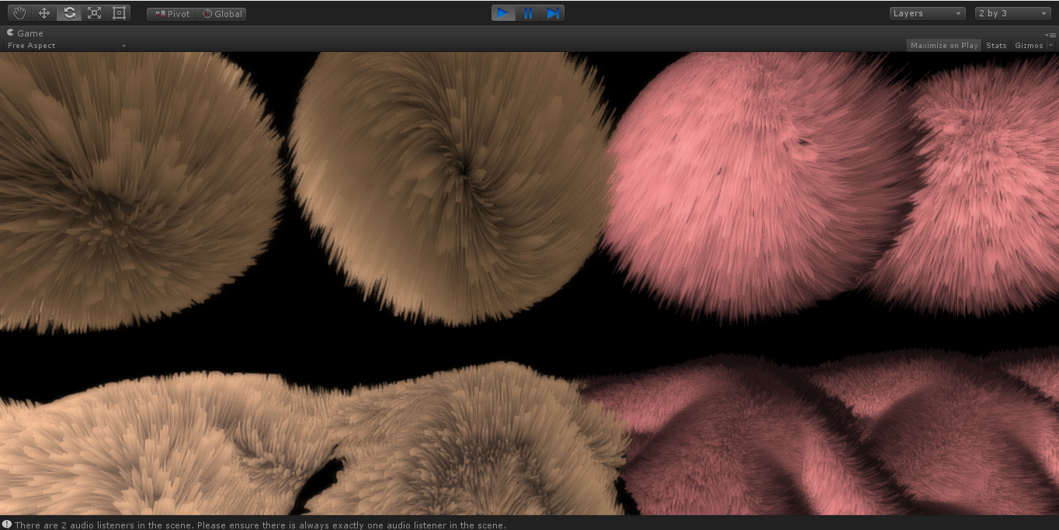Click the Stats button
Viewport: 1059px width, 530px height.
click(996, 45)
